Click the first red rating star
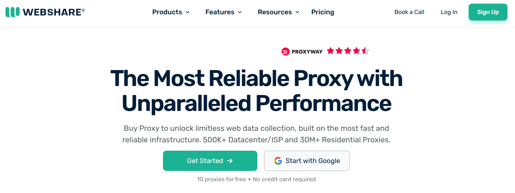The image size is (515, 193). [331, 51]
